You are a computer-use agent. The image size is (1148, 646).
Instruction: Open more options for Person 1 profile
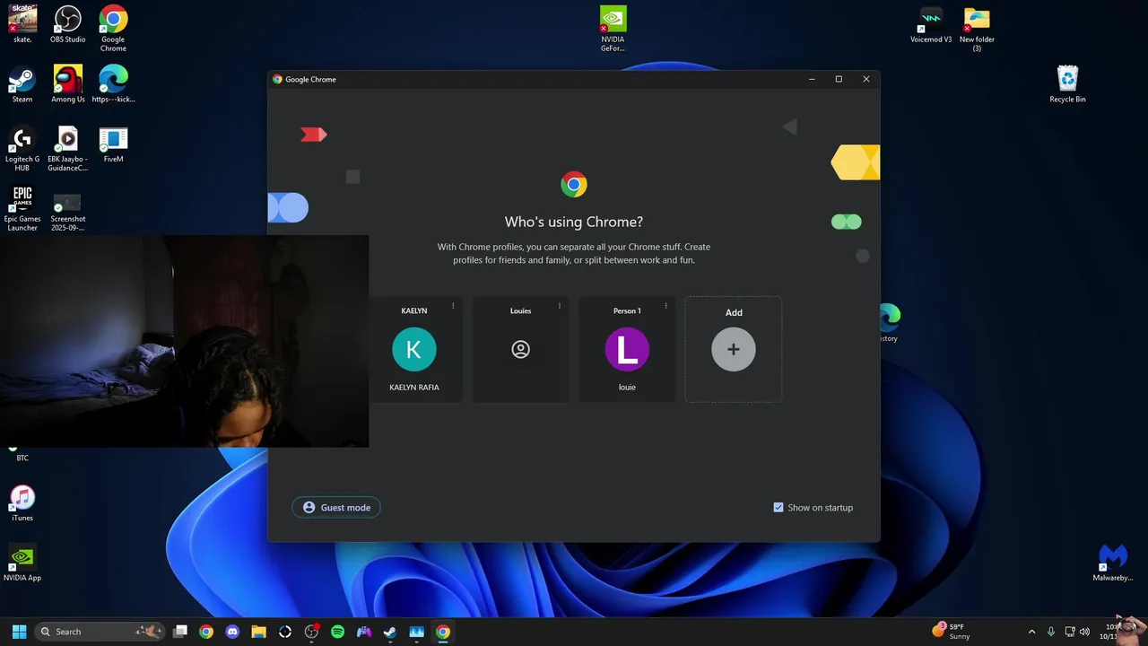[x=665, y=306]
